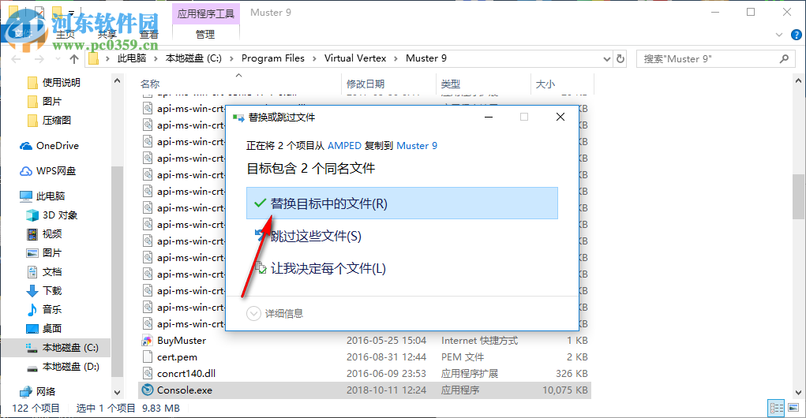Open Explorer help icon

797,35
